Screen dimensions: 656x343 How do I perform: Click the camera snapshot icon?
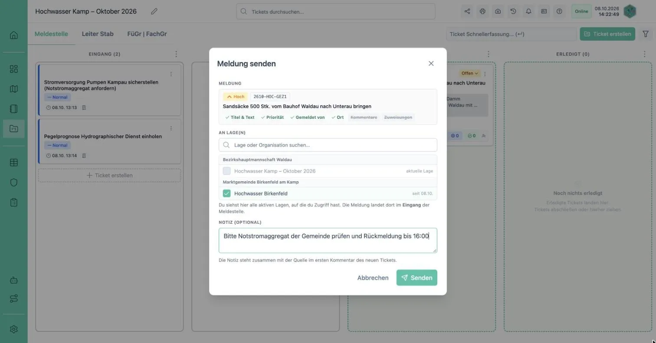tap(498, 12)
